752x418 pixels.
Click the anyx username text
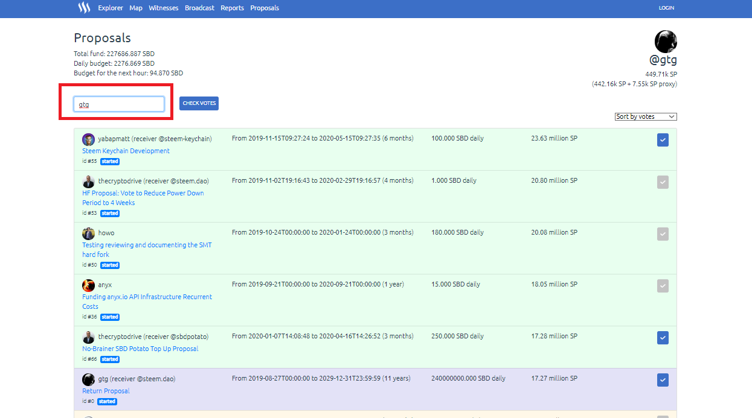pos(105,285)
